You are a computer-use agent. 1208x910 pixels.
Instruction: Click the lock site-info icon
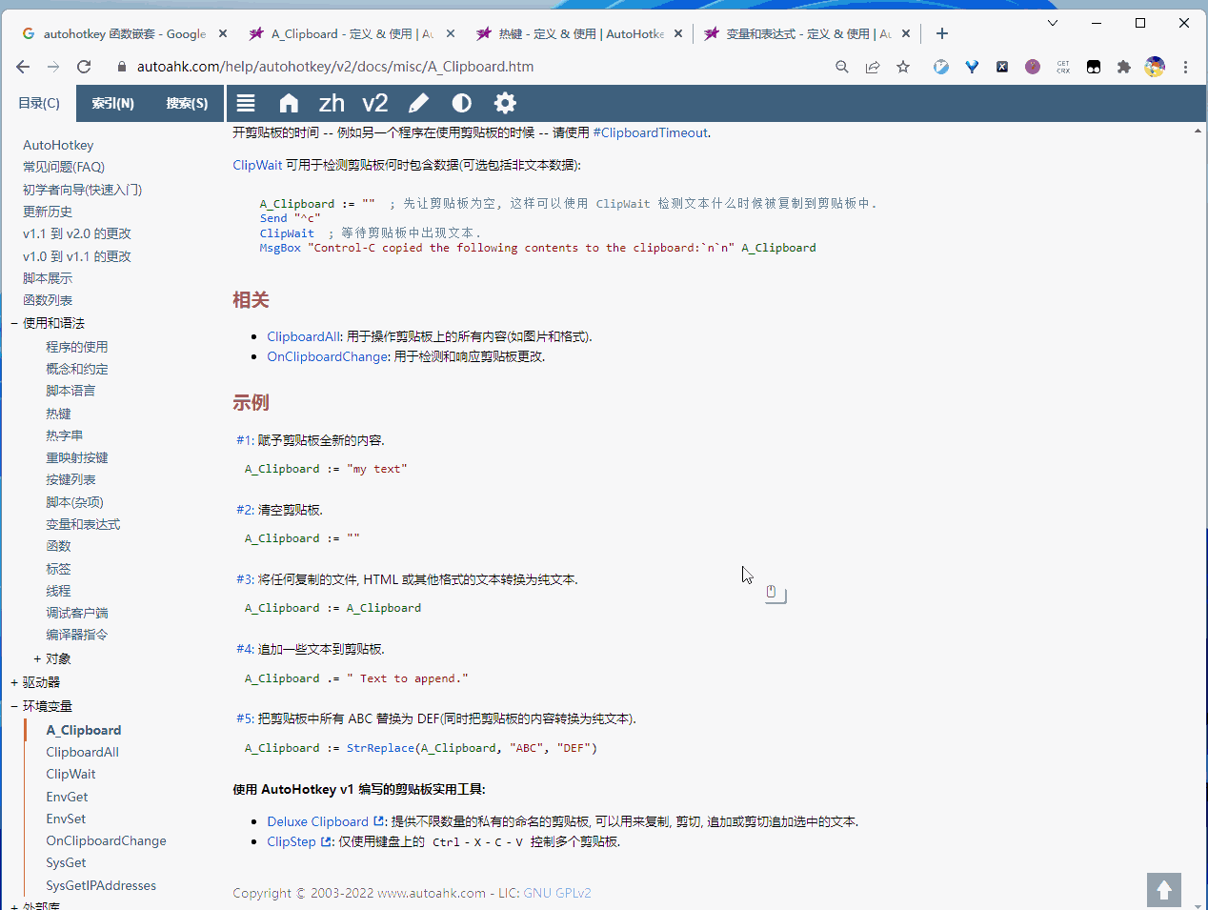click(x=121, y=67)
